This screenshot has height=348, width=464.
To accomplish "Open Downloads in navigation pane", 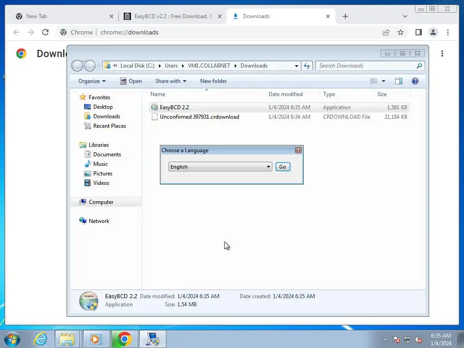I will pyautogui.click(x=106, y=116).
